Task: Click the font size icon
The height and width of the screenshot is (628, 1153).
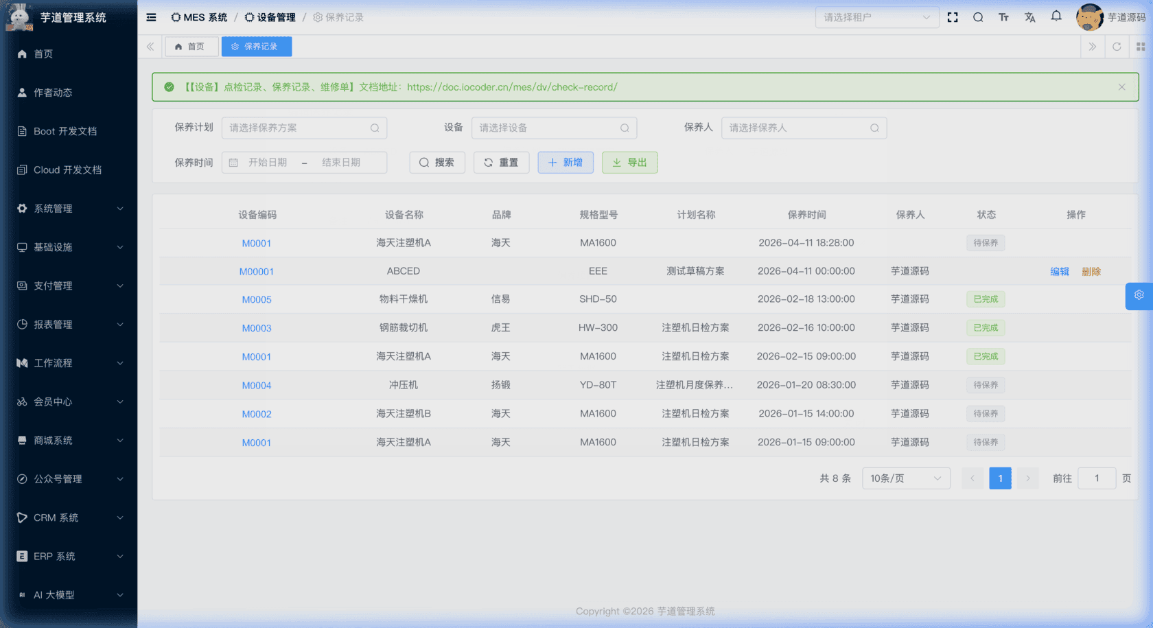Action: [1003, 17]
